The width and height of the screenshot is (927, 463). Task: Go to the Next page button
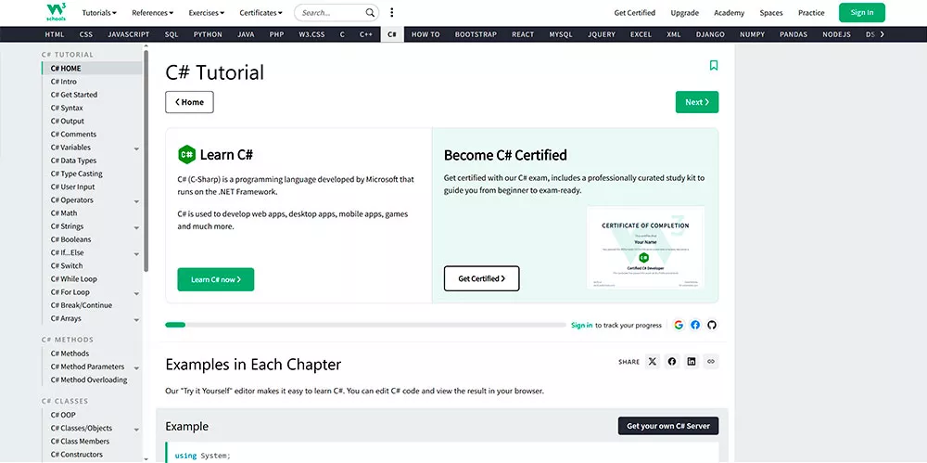tap(697, 102)
